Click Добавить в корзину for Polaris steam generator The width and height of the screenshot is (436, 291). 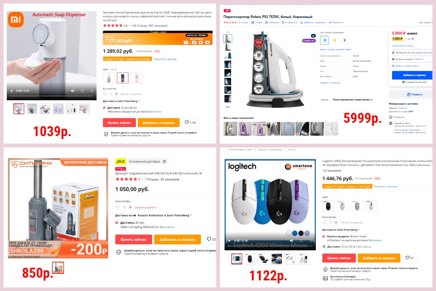pyautogui.click(x=412, y=75)
